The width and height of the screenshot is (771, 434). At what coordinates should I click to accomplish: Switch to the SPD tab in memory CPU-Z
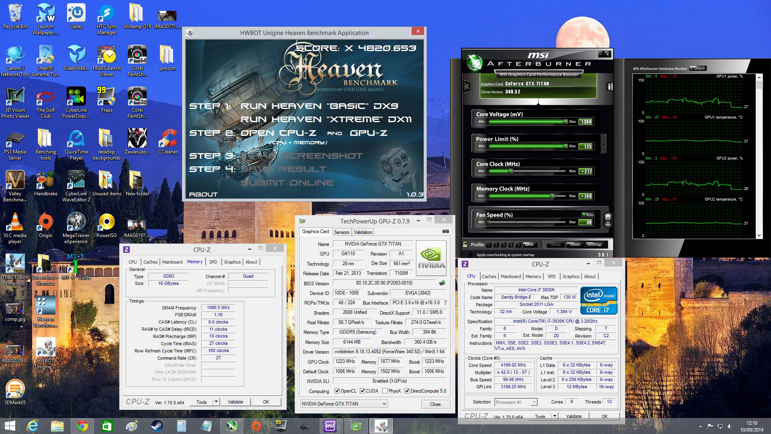[x=213, y=262]
